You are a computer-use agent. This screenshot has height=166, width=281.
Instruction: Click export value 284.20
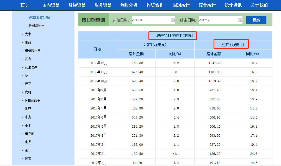point(138,127)
